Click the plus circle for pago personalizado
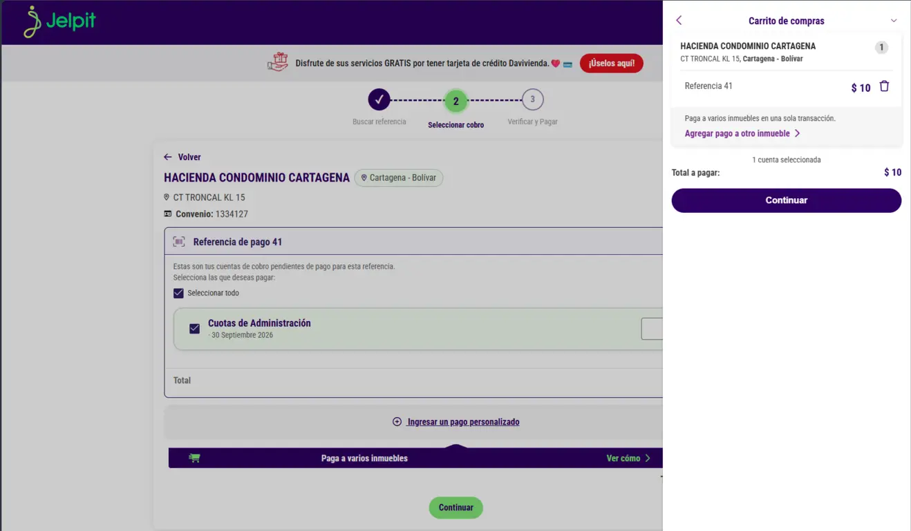Image resolution: width=911 pixels, height=531 pixels. [x=397, y=422]
